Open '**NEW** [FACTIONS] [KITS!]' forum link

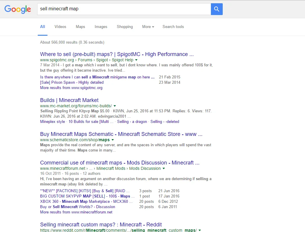pos(85,191)
